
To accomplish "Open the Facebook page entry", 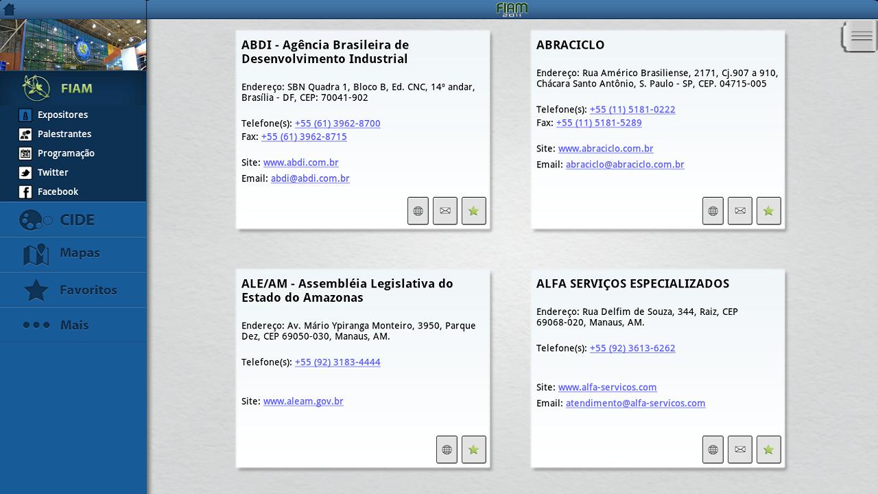I will pyautogui.click(x=58, y=191).
